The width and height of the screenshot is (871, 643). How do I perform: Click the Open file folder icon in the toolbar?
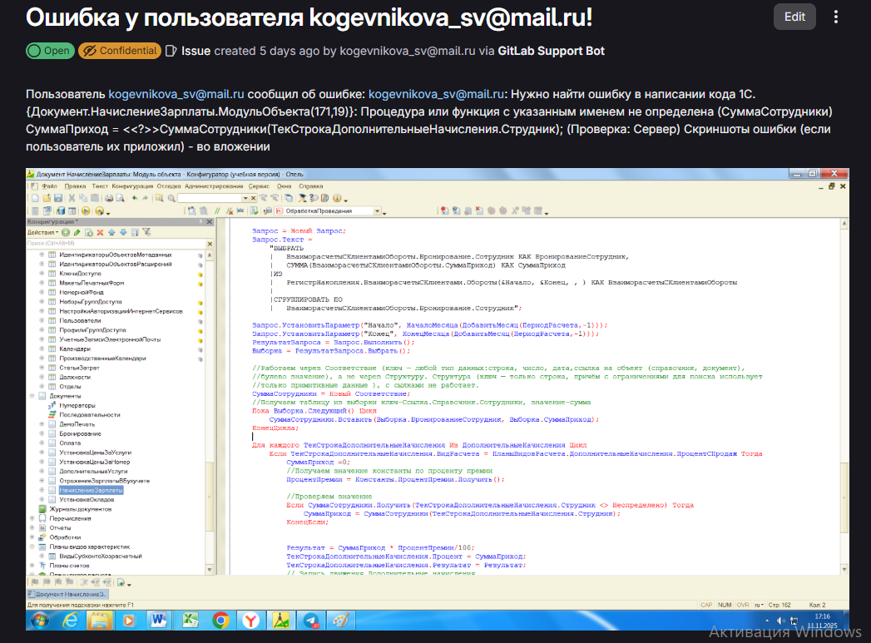[47, 198]
